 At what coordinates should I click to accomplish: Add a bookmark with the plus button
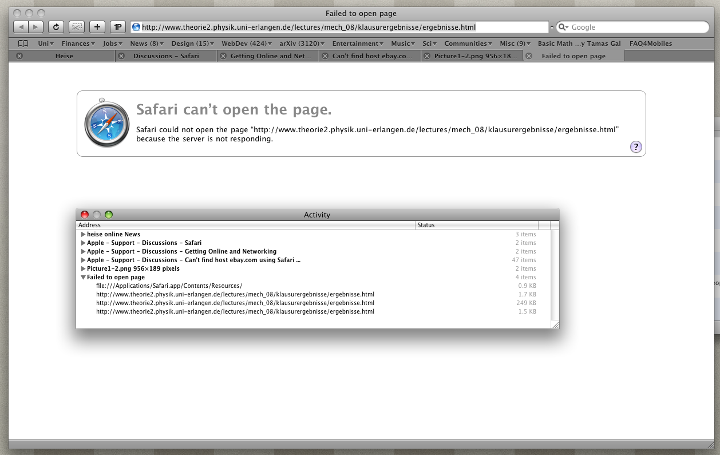click(97, 27)
